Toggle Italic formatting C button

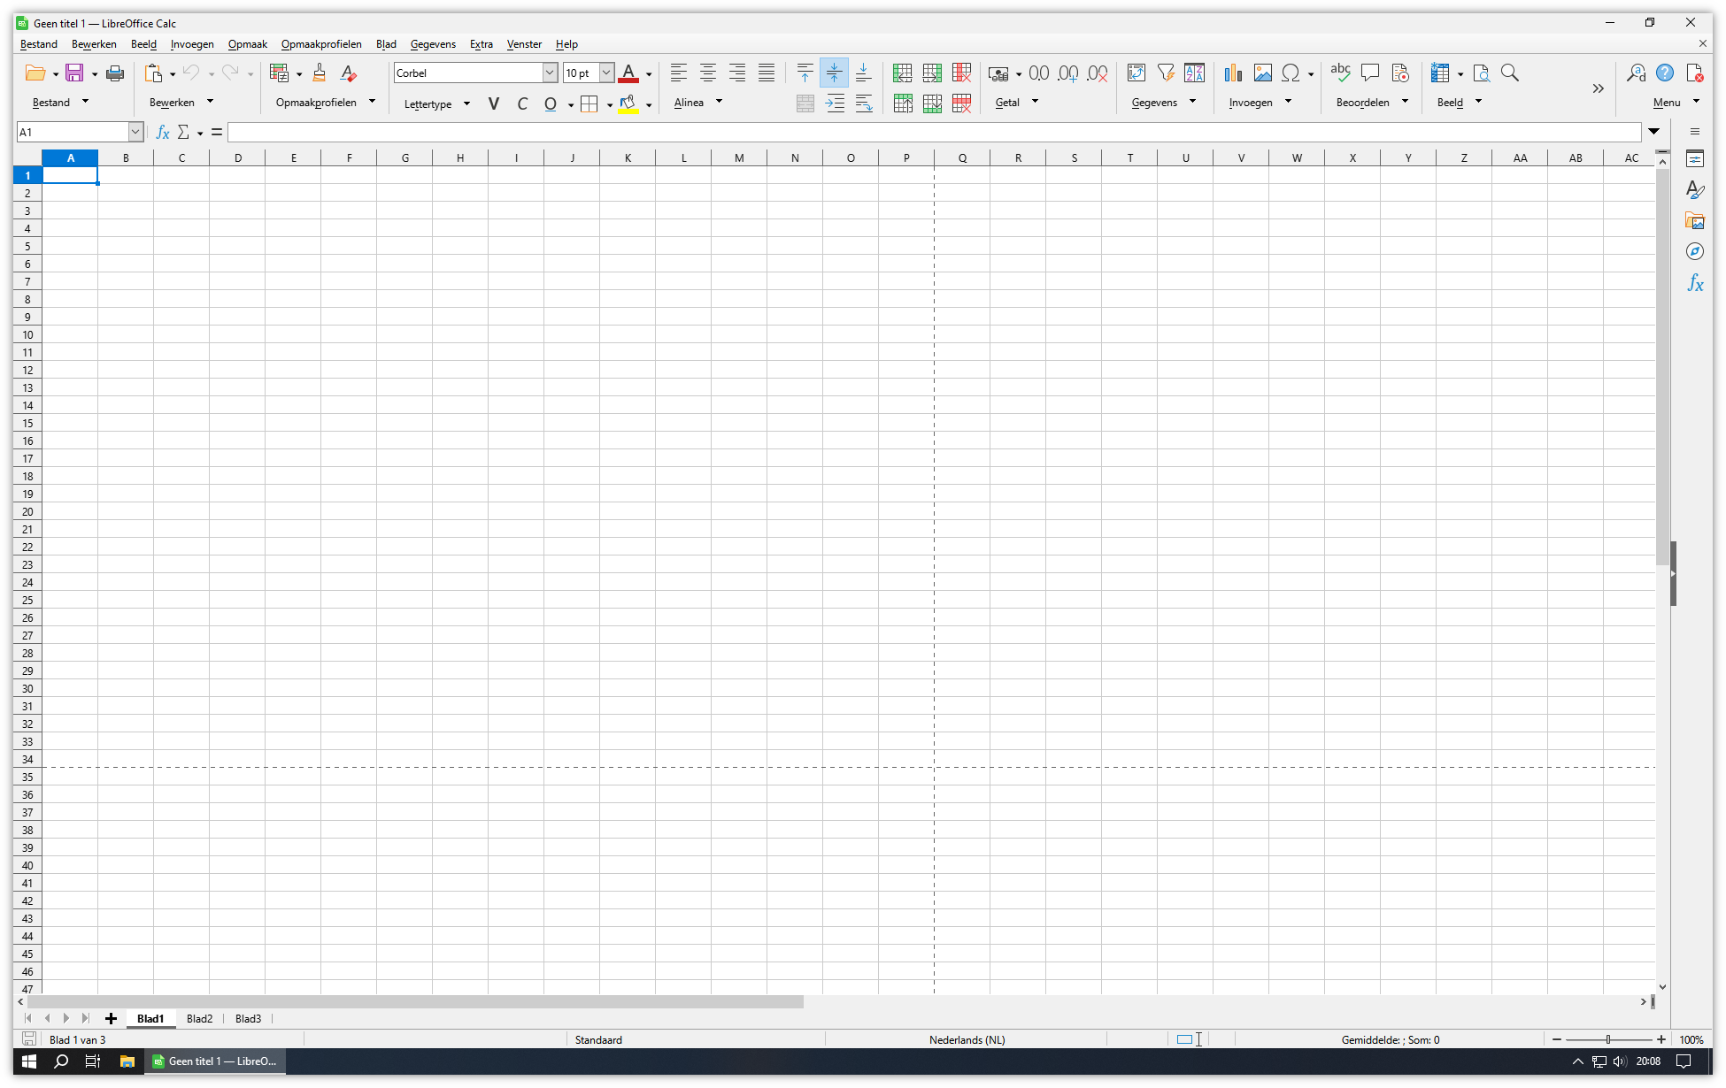[522, 104]
